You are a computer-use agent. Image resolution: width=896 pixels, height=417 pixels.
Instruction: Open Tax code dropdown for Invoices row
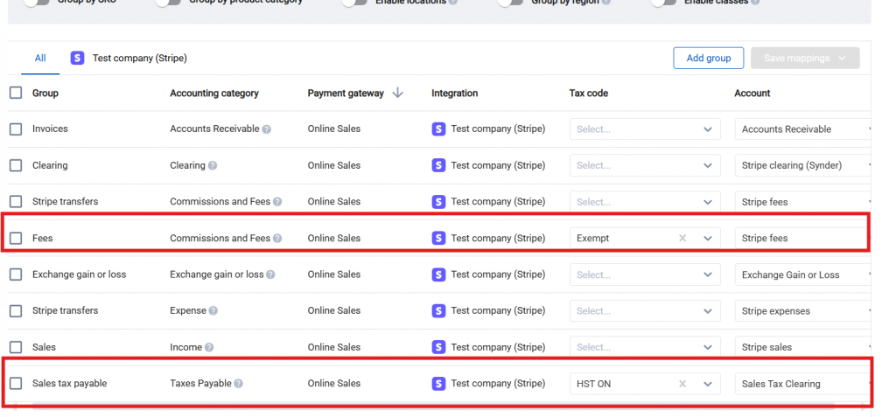(x=645, y=129)
